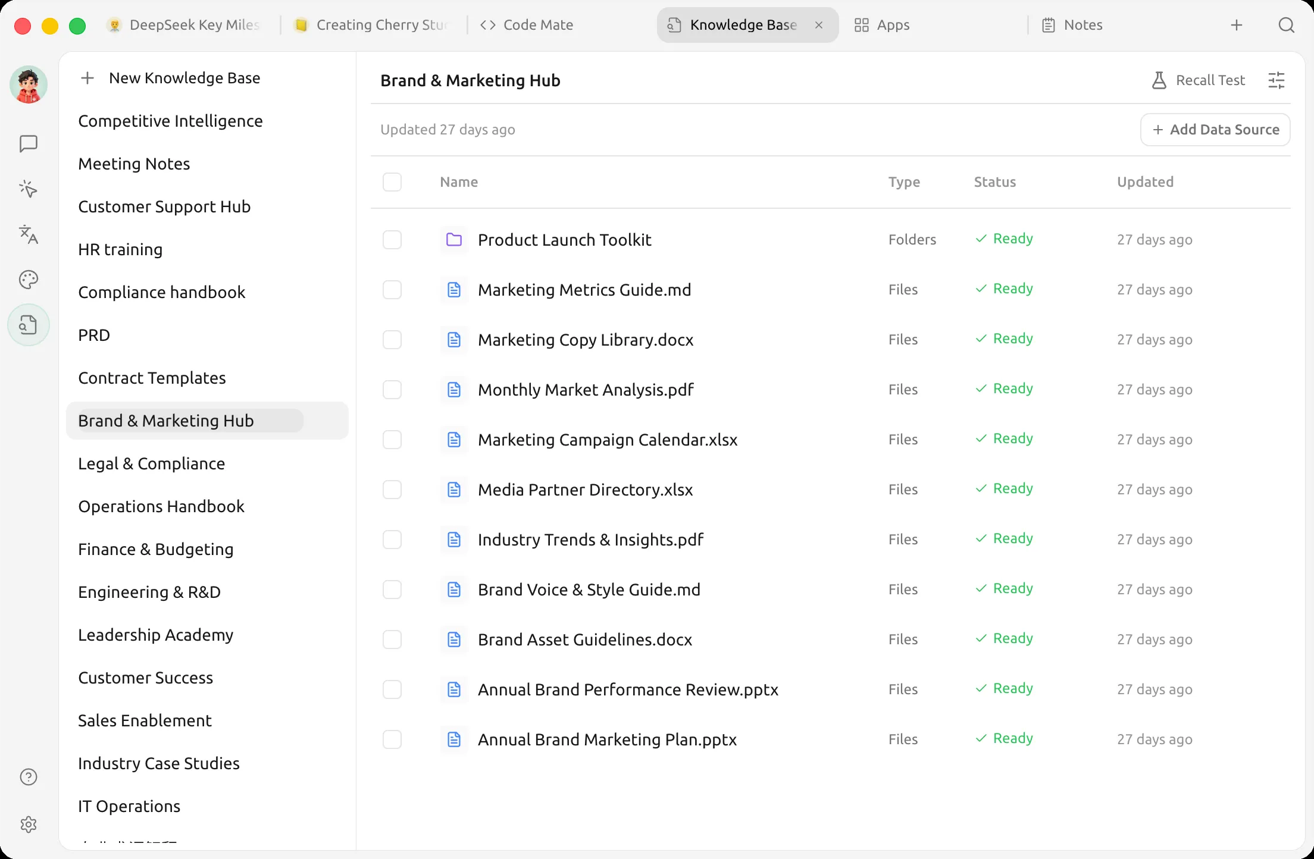Viewport: 1314px width, 859px height.
Task: Check the Annual Brand Performance Review.pptx checkbox
Action: [x=392, y=689]
